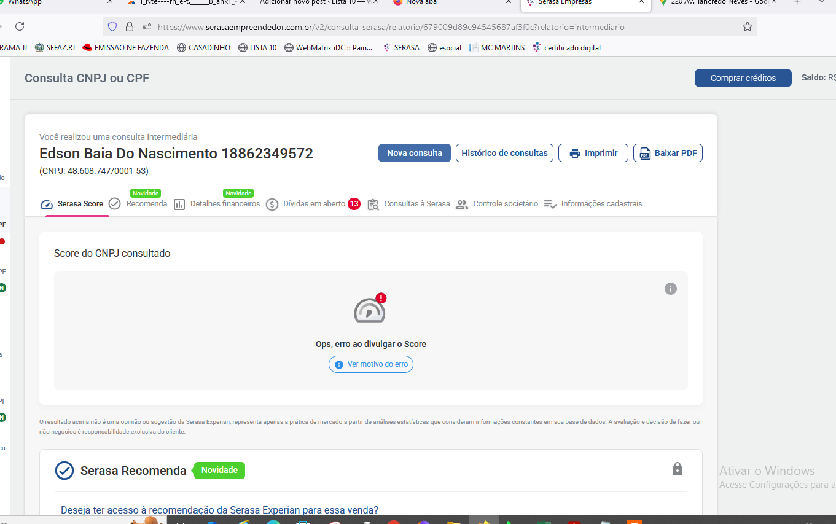836x524 pixels.
Task: Open certificado digital bookmark
Action: pyautogui.click(x=567, y=47)
